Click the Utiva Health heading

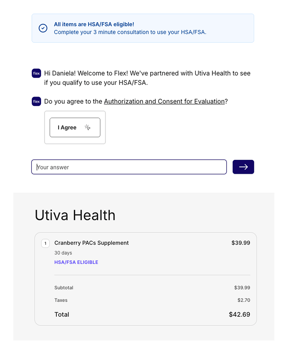[75, 215]
